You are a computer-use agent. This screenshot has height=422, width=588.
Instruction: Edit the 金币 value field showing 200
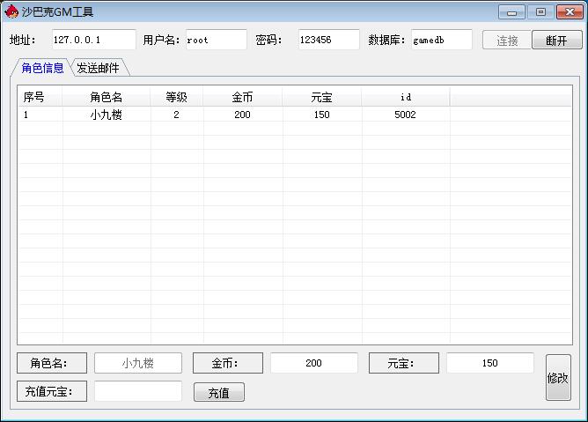314,363
